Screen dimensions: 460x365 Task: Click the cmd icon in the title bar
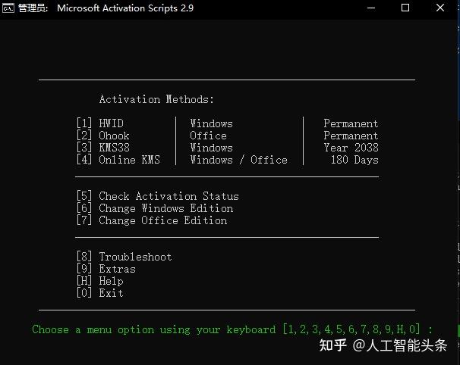click(x=9, y=8)
